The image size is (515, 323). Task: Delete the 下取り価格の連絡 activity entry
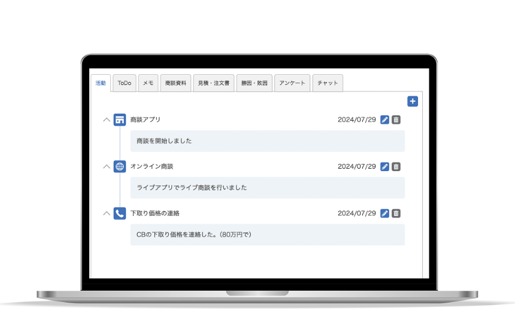coord(396,214)
